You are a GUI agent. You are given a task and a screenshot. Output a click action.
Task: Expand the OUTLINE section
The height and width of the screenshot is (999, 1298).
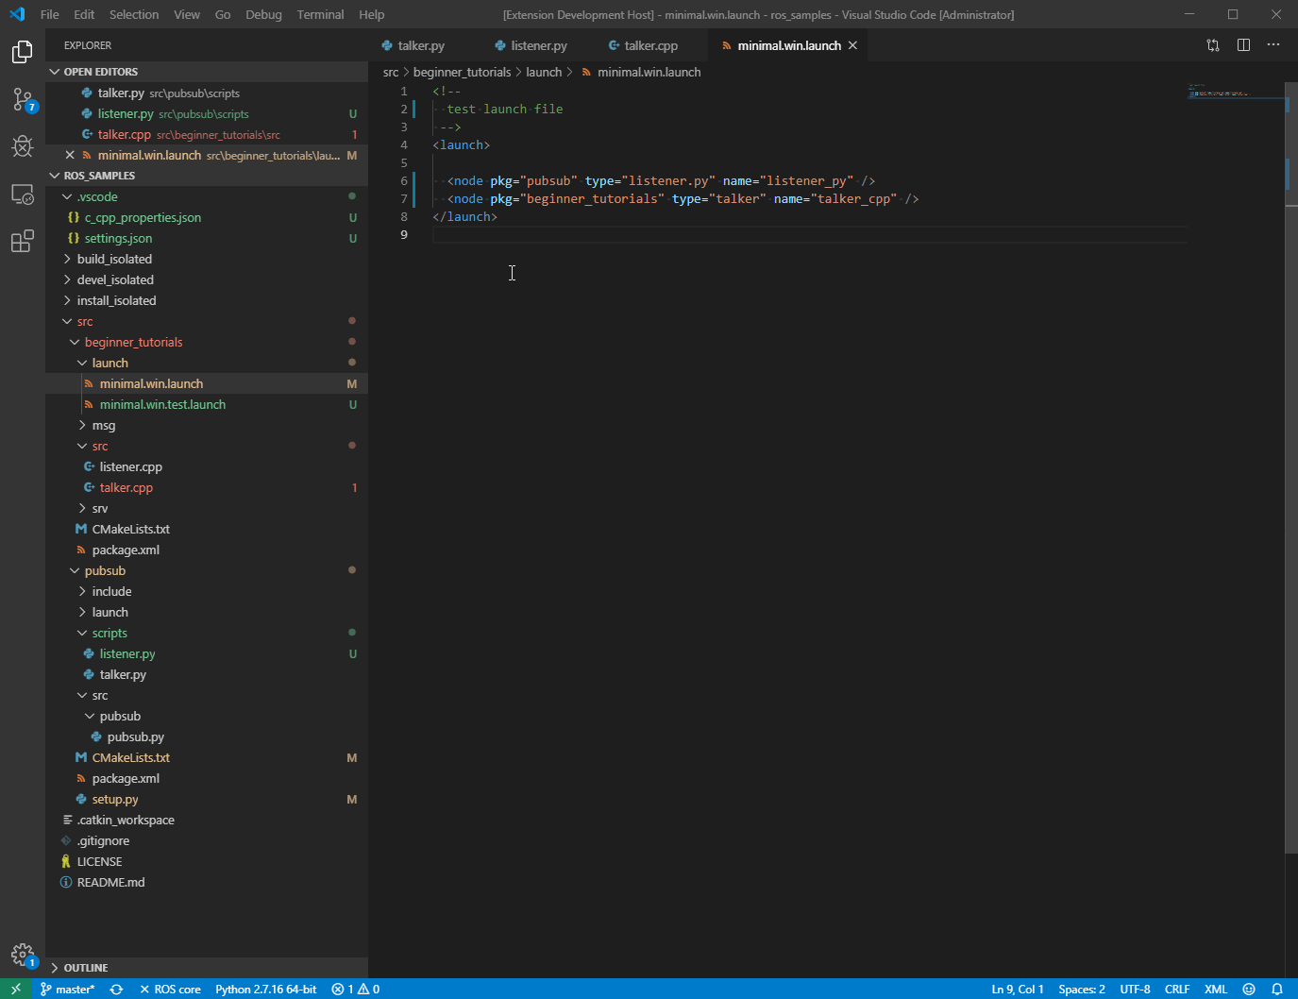pyautogui.click(x=85, y=967)
